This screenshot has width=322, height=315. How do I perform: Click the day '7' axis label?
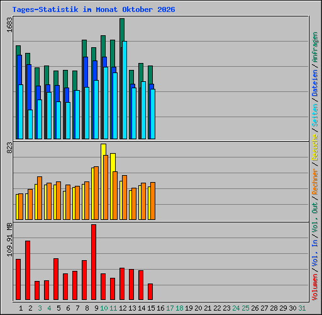pyautogui.click(x=77, y=308)
